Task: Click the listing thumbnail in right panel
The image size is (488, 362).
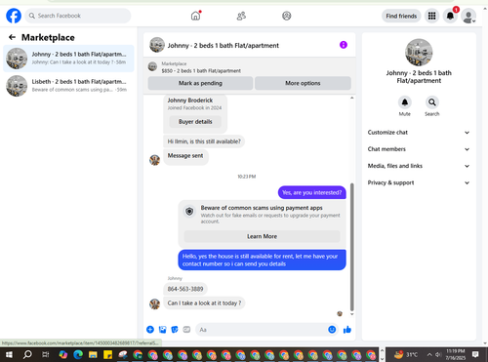Action: [419, 53]
